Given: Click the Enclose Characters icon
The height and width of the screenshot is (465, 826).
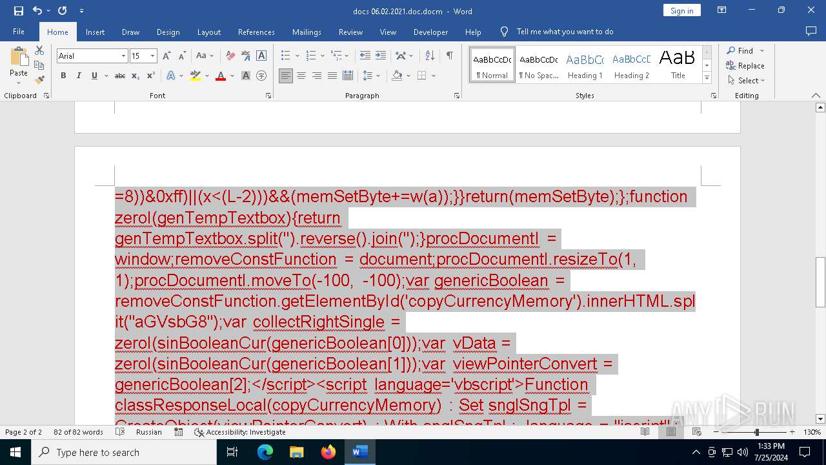Looking at the screenshot, I should pyautogui.click(x=261, y=76).
